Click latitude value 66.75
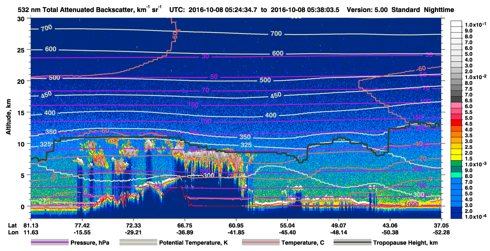 184,225
